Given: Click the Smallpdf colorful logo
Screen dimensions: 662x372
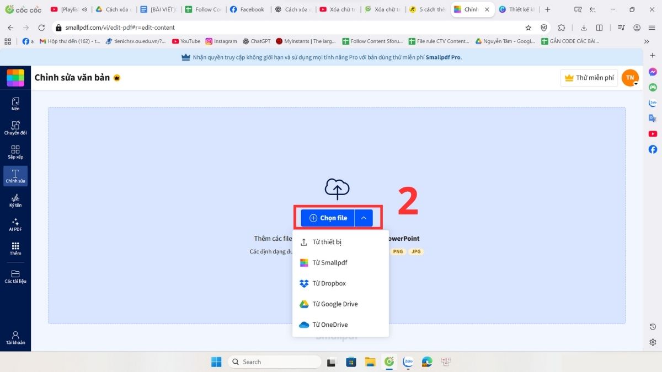Looking at the screenshot, I should 15,78.
